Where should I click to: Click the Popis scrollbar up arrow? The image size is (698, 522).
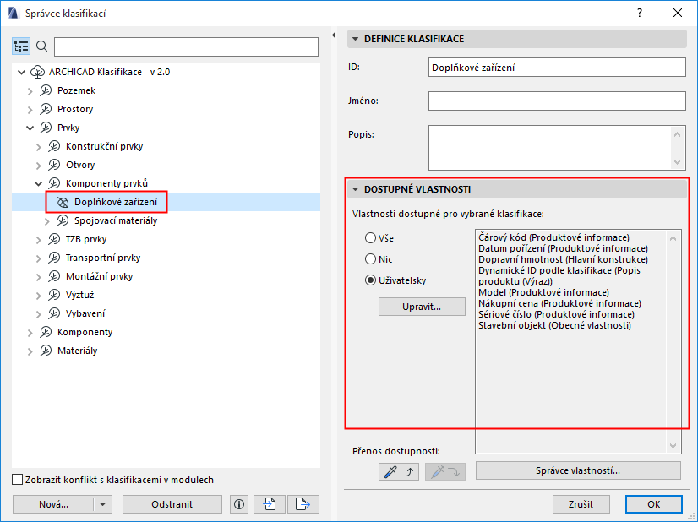pos(677,134)
